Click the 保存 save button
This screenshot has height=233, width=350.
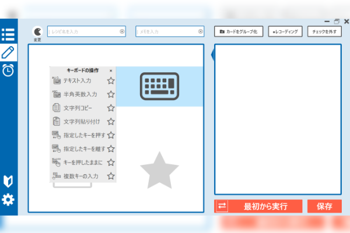point(324,206)
